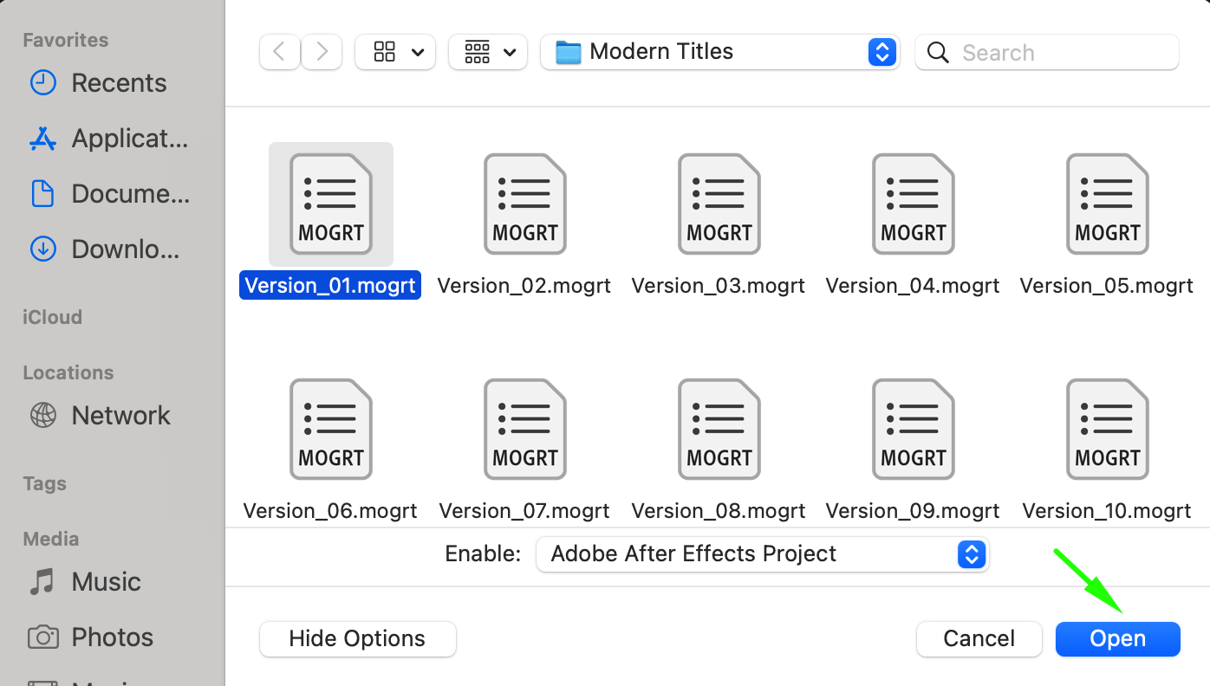The image size is (1210, 686).
Task: Select the Version_07.mogrt file icon
Action: tap(524, 429)
